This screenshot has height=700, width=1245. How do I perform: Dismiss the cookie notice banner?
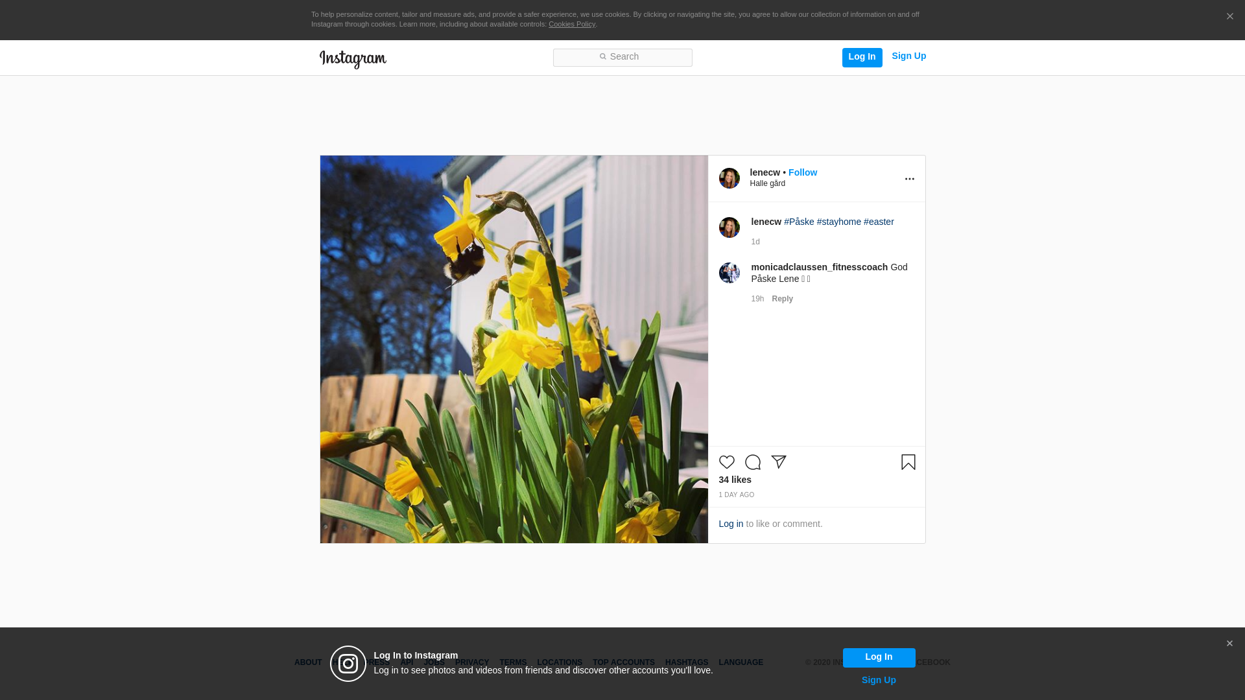pos(1229,17)
